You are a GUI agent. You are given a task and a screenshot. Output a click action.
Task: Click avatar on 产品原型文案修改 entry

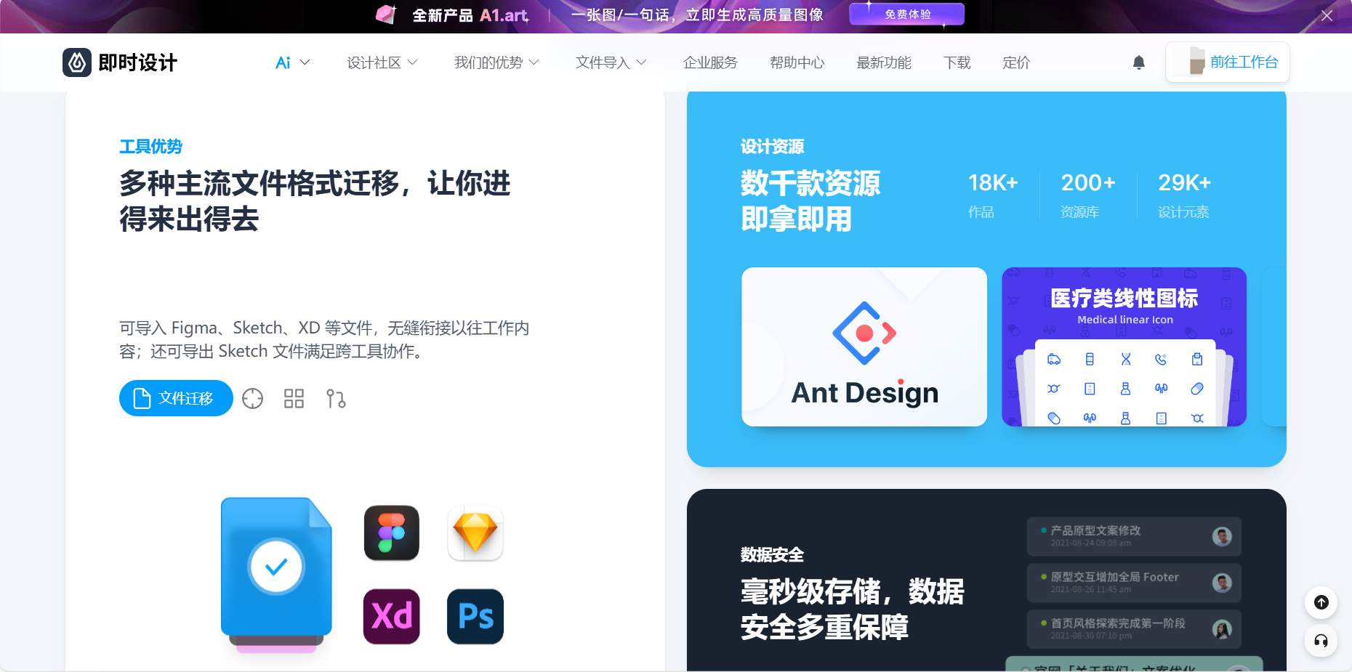coord(1222,536)
